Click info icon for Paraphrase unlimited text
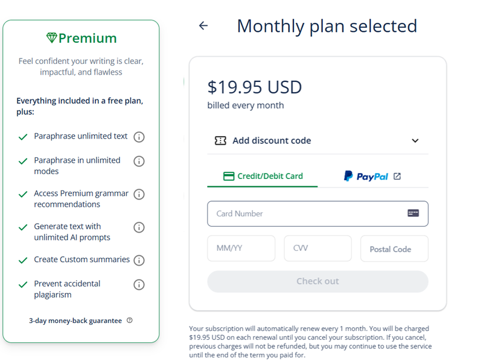 (x=139, y=137)
